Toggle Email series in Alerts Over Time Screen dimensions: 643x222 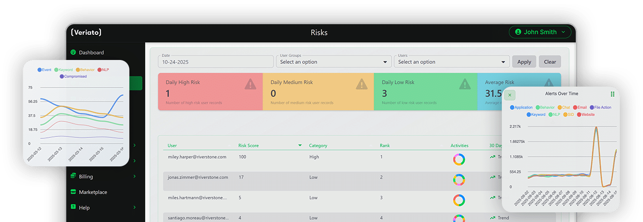[580, 107]
